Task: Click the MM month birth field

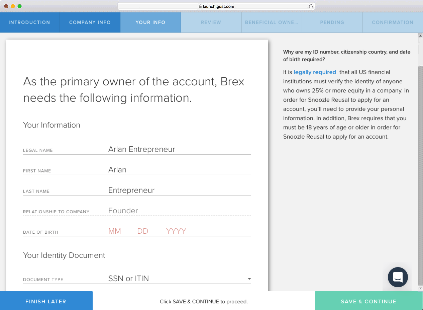Action: click(115, 231)
